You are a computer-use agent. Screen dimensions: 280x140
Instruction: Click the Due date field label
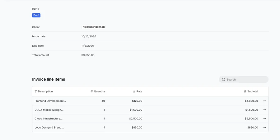coord(38,46)
